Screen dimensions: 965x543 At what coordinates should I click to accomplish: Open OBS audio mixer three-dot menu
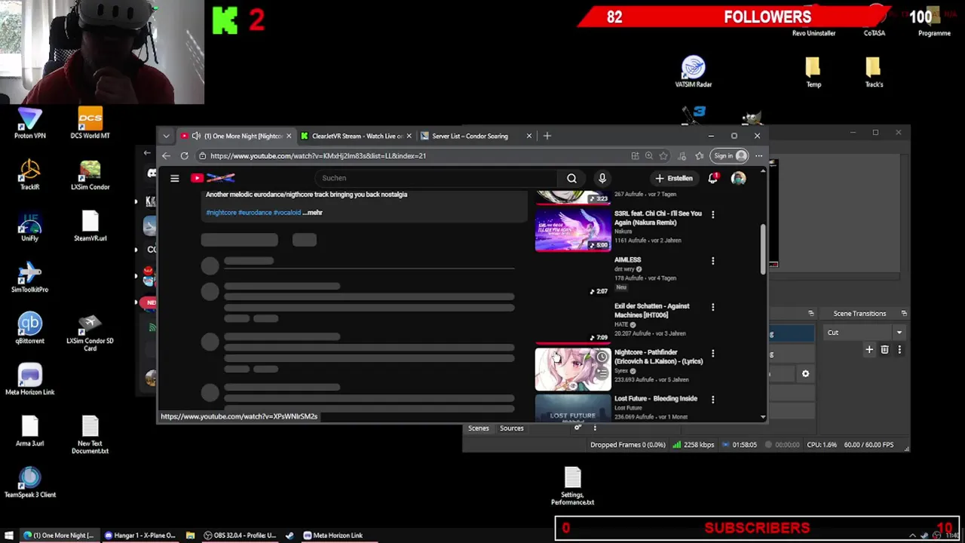point(595,428)
